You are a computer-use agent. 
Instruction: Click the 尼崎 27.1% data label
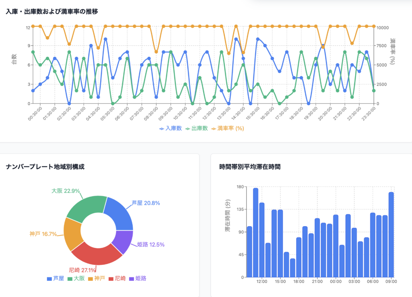[x=82, y=270]
